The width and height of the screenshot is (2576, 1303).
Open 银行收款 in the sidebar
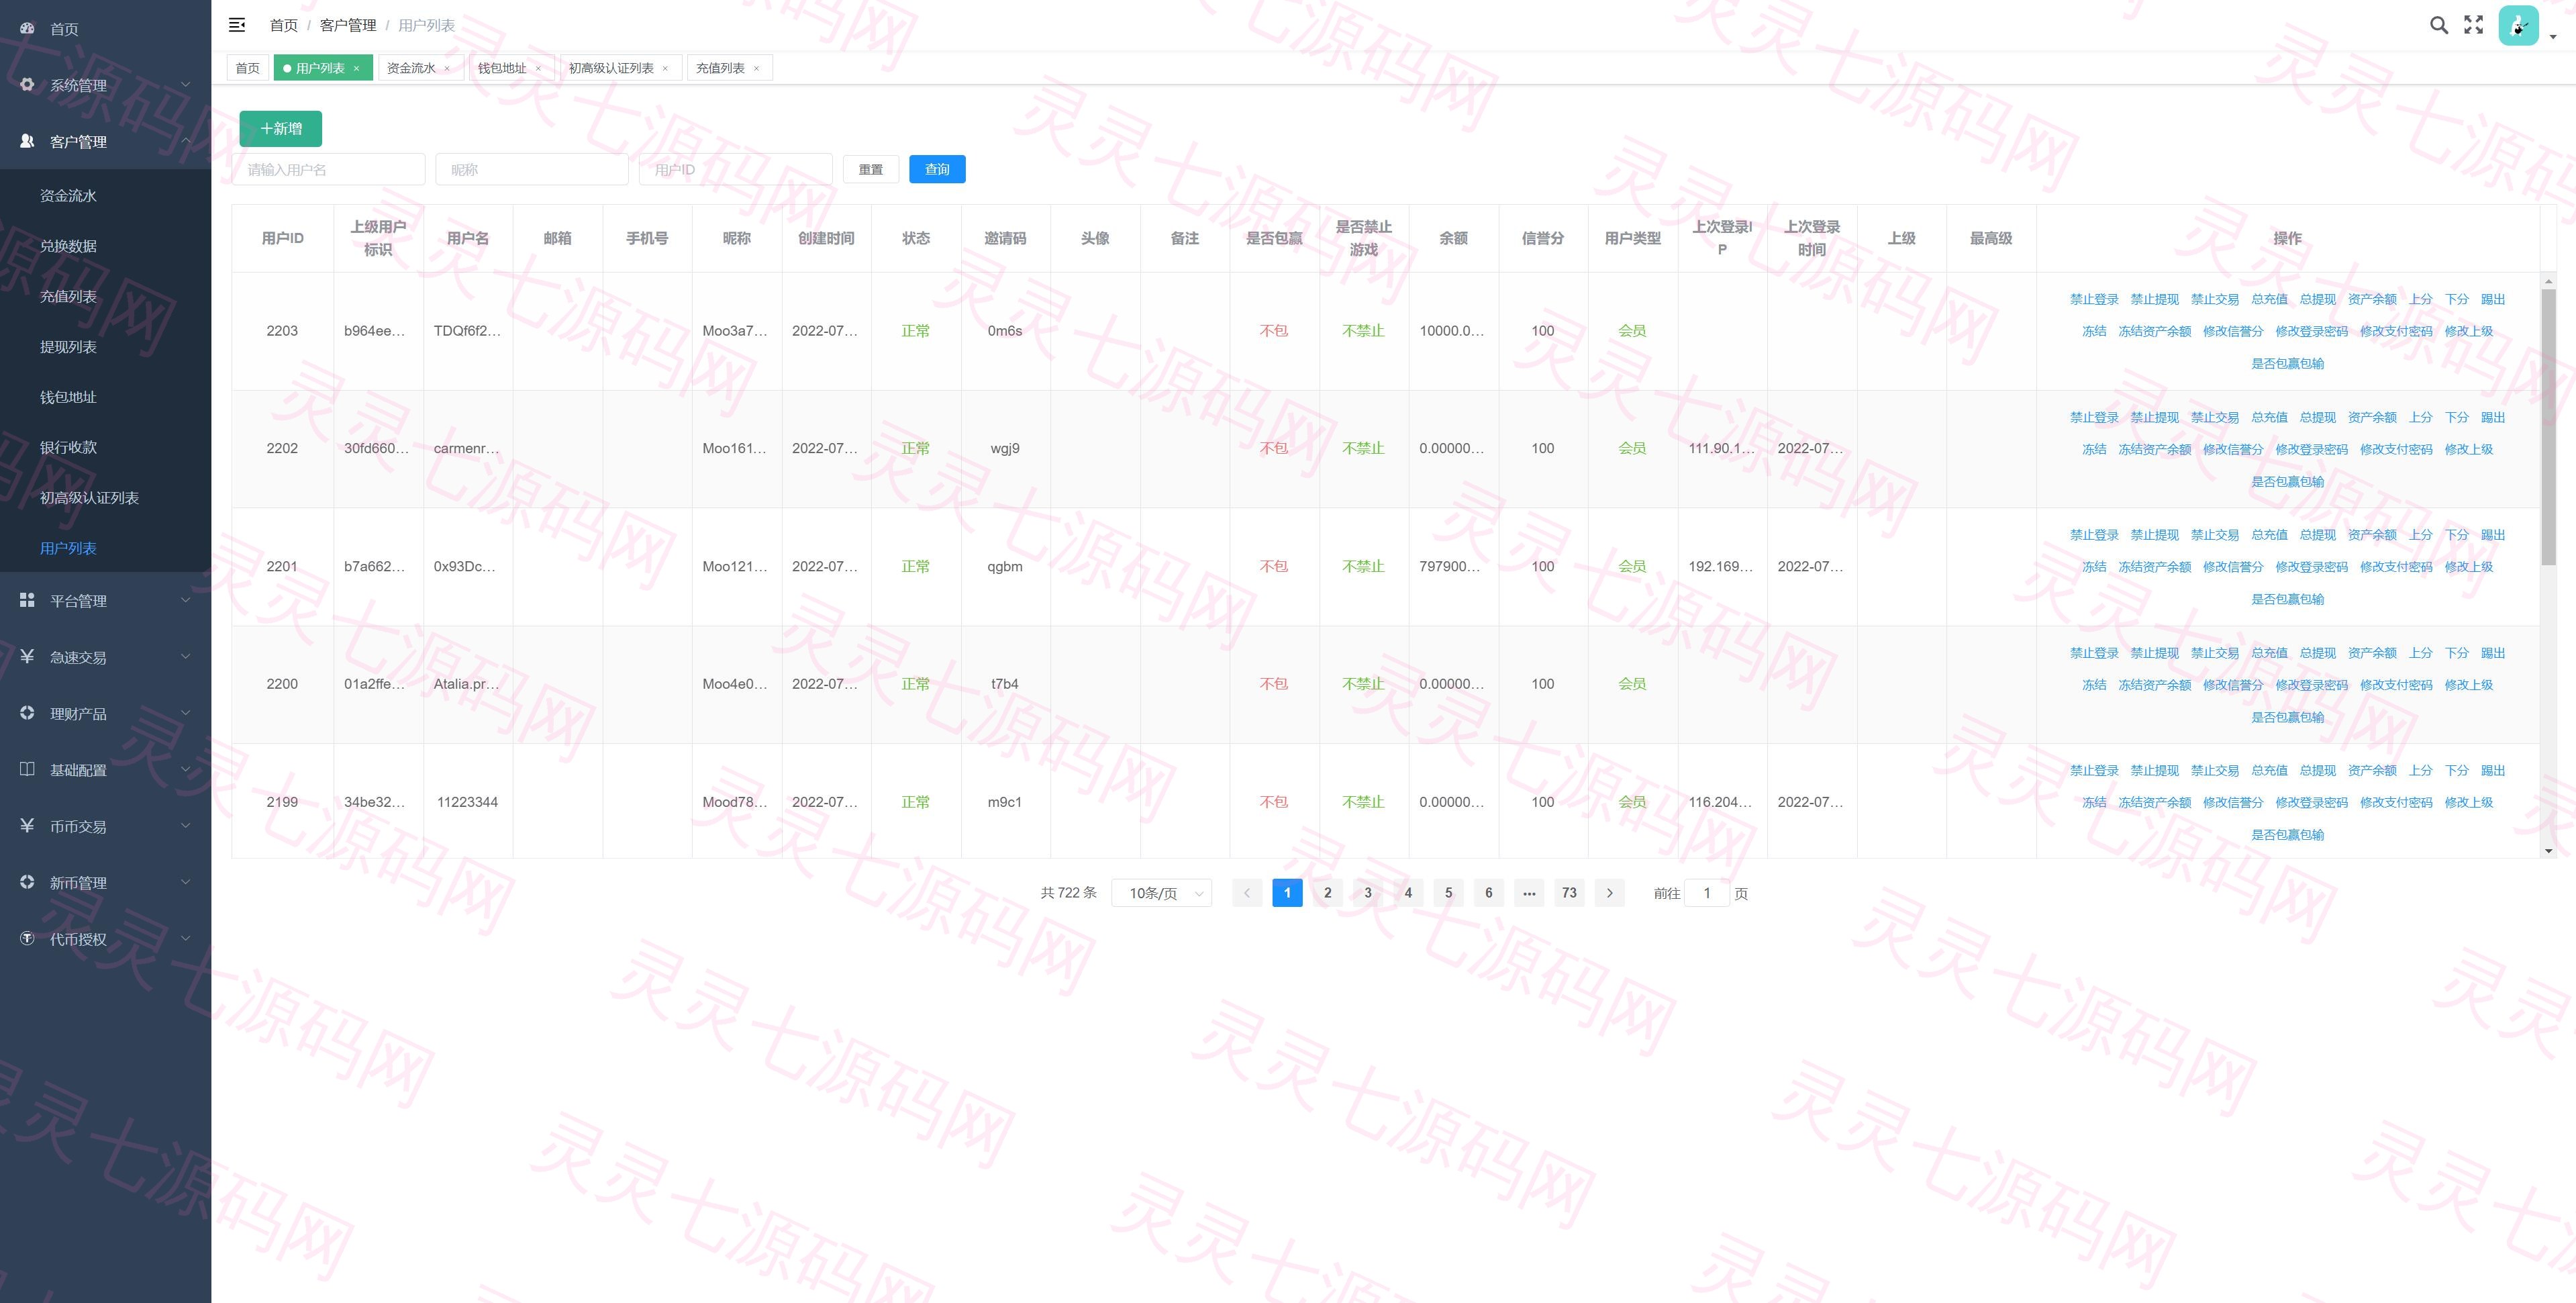click(68, 447)
